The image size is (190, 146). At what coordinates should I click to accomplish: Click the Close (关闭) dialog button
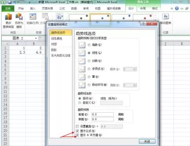pos(147,141)
